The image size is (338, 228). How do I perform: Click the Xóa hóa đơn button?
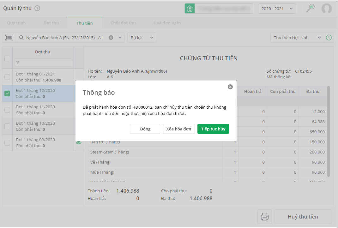tap(179, 129)
